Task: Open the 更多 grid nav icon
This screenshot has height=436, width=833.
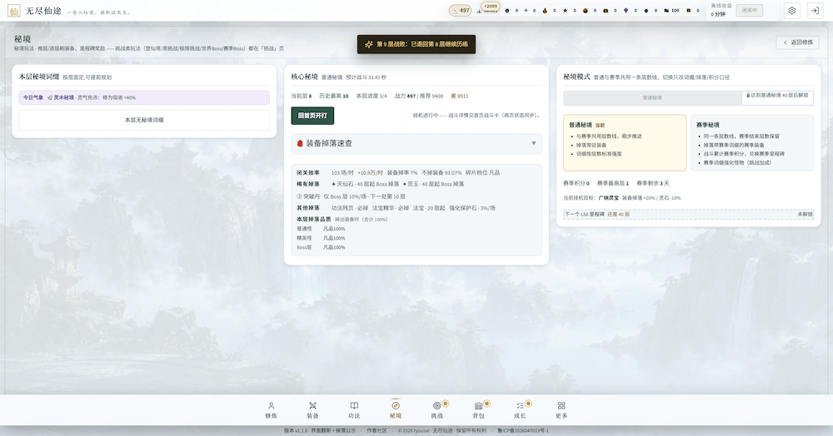Action: coord(561,406)
